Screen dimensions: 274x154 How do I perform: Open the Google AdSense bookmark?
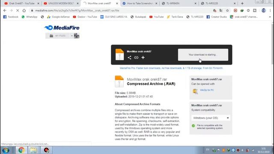(58, 17)
